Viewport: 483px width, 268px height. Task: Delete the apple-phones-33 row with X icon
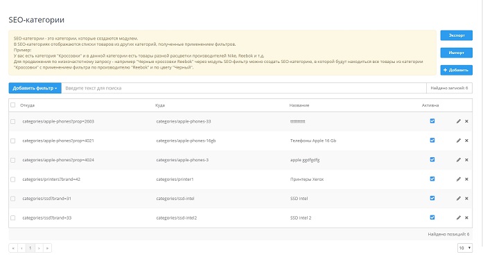click(x=466, y=121)
